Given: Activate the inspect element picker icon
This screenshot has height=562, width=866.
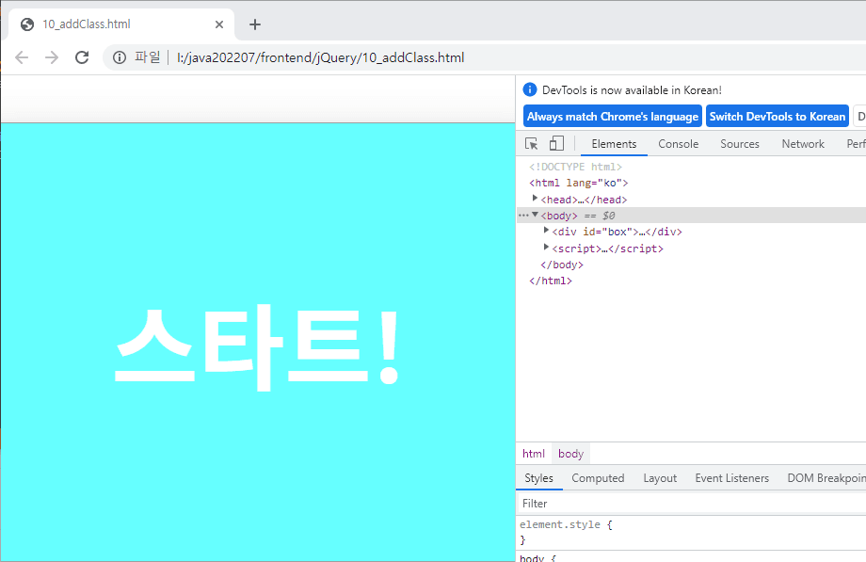Looking at the screenshot, I should [x=531, y=144].
